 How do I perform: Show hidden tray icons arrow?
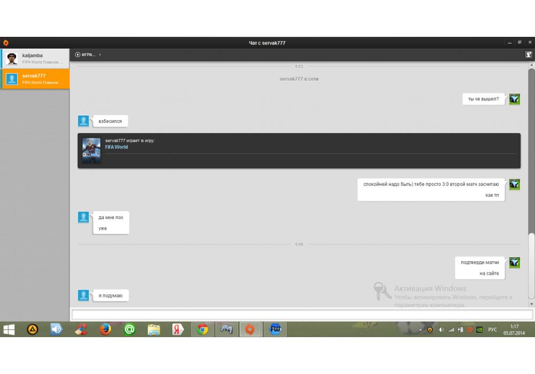421,330
